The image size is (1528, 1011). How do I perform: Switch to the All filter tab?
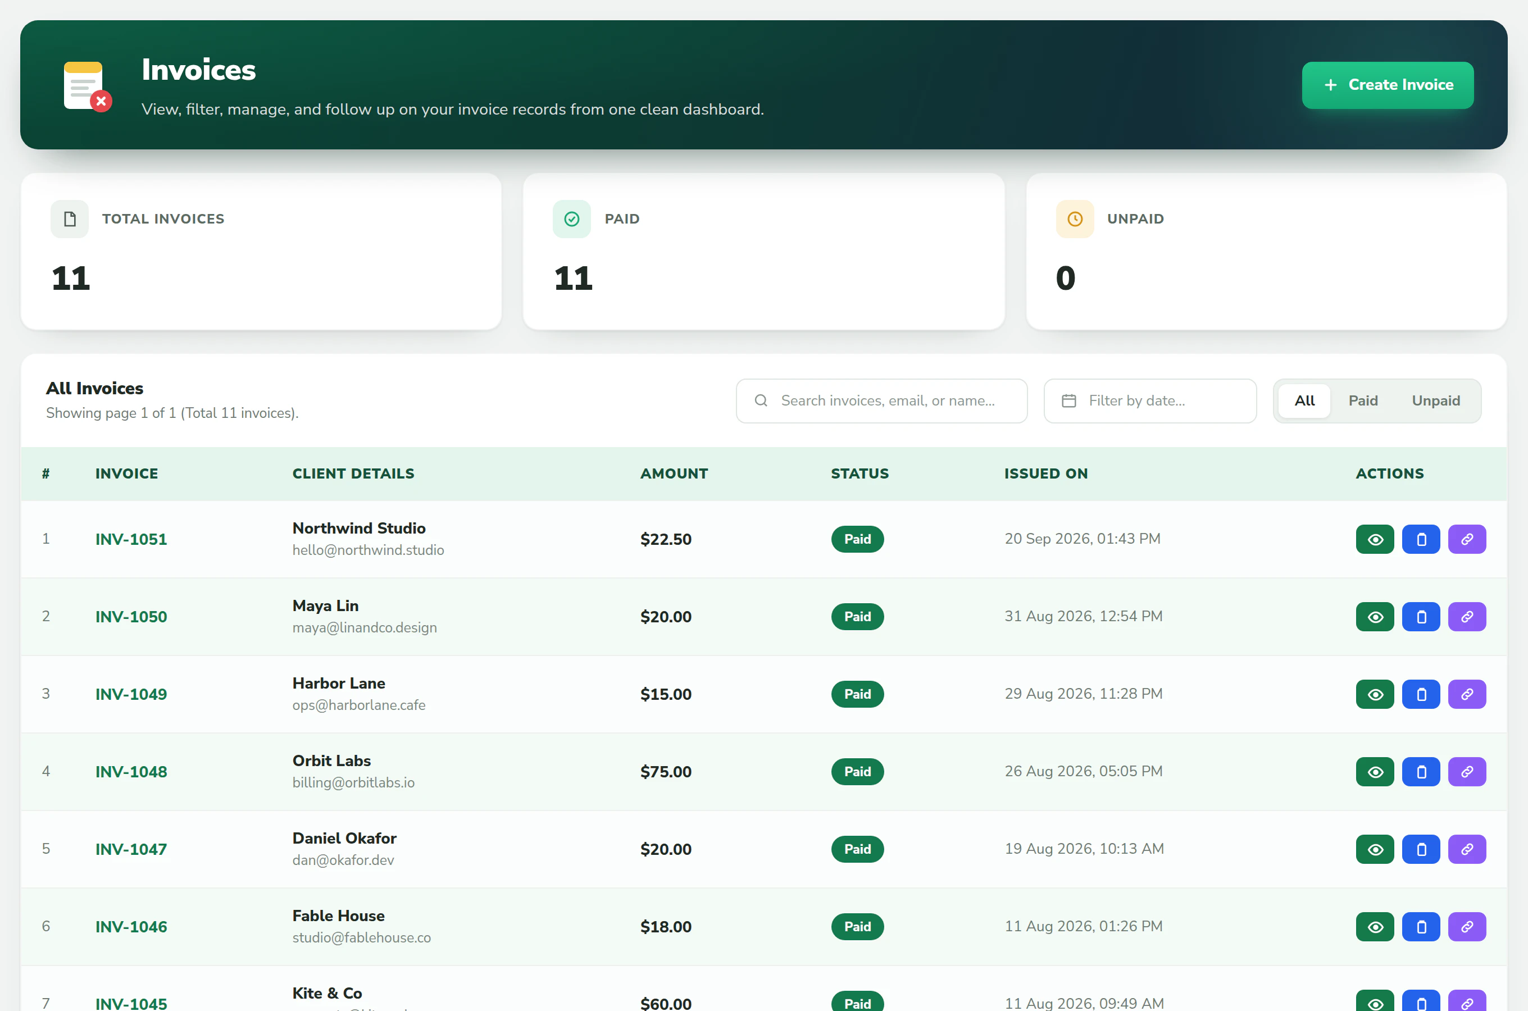[x=1304, y=400]
